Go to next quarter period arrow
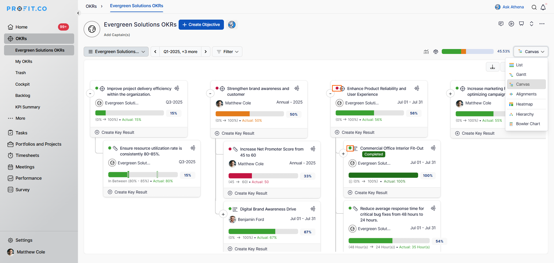This screenshot has width=554, height=263. tap(206, 52)
